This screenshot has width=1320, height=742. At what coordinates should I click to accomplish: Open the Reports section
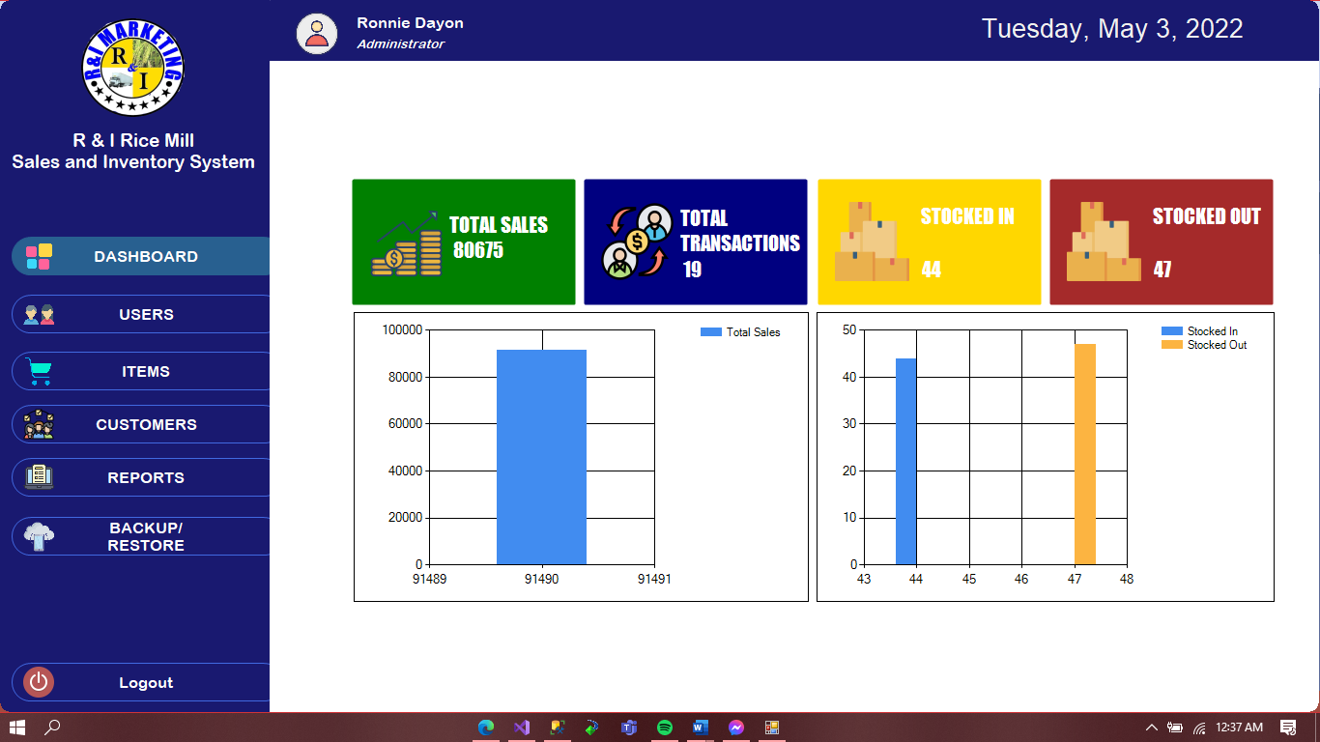(x=140, y=477)
